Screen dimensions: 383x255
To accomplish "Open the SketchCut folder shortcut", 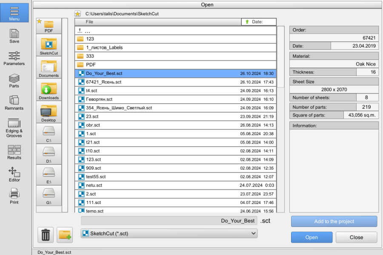I will [49, 45].
